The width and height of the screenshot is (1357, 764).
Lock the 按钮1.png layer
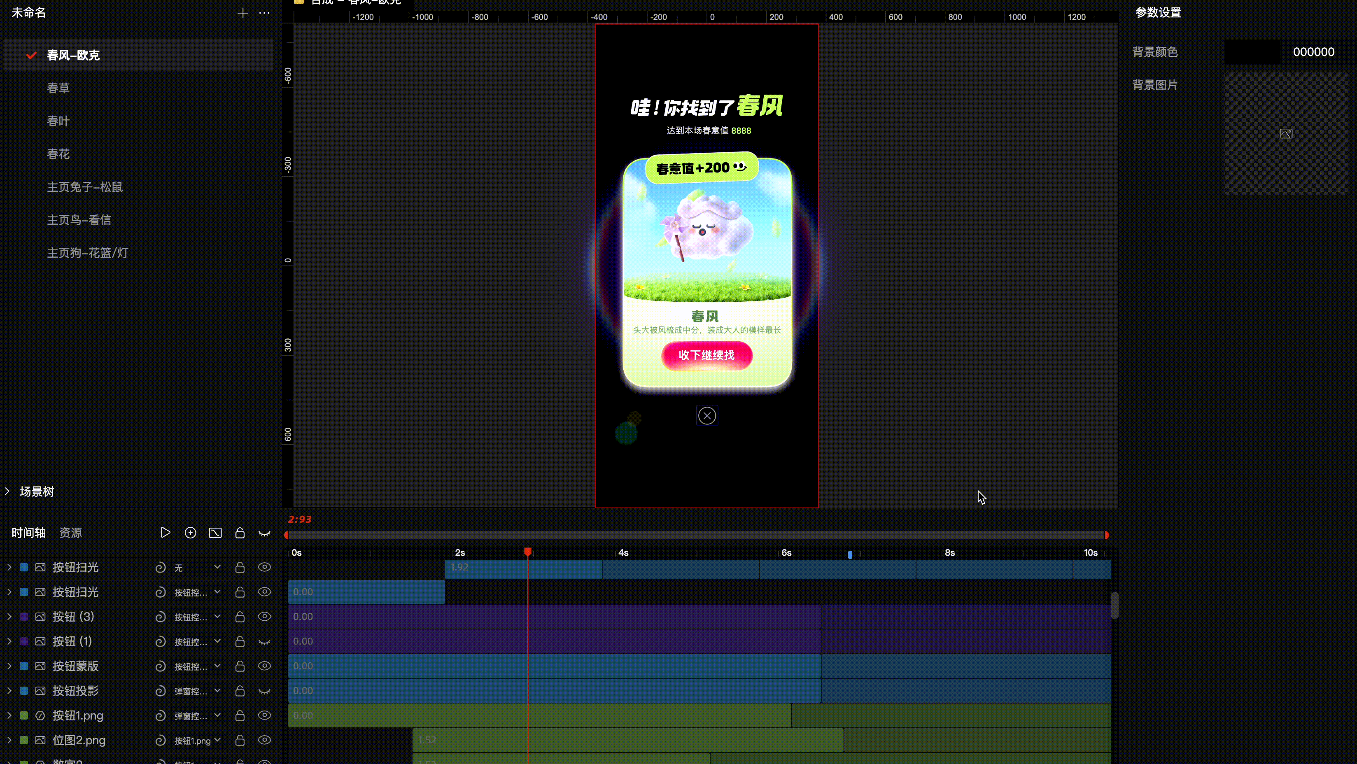tap(240, 715)
